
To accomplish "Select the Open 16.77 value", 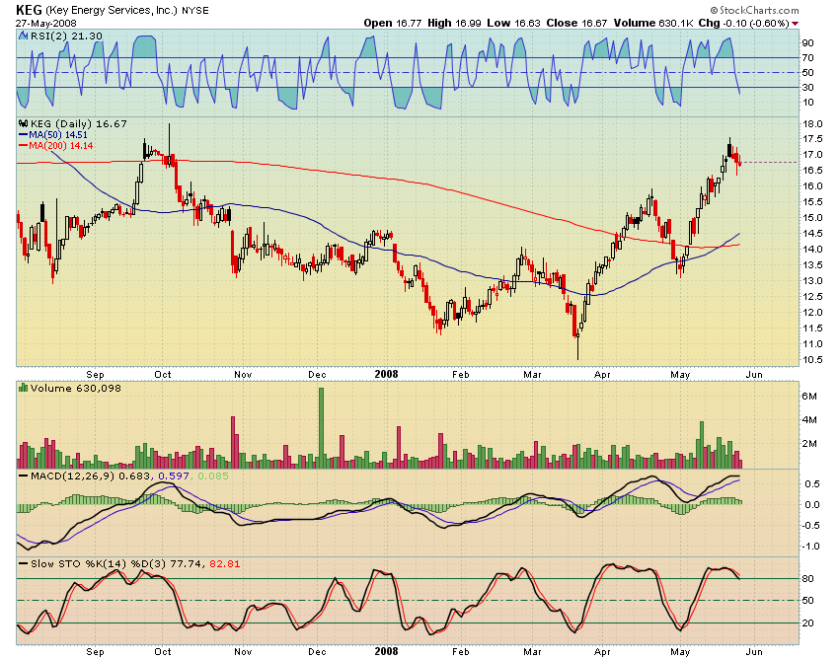I will [393, 23].
